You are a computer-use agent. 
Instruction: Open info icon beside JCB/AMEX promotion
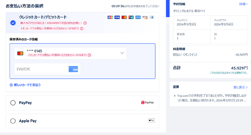(85, 23)
